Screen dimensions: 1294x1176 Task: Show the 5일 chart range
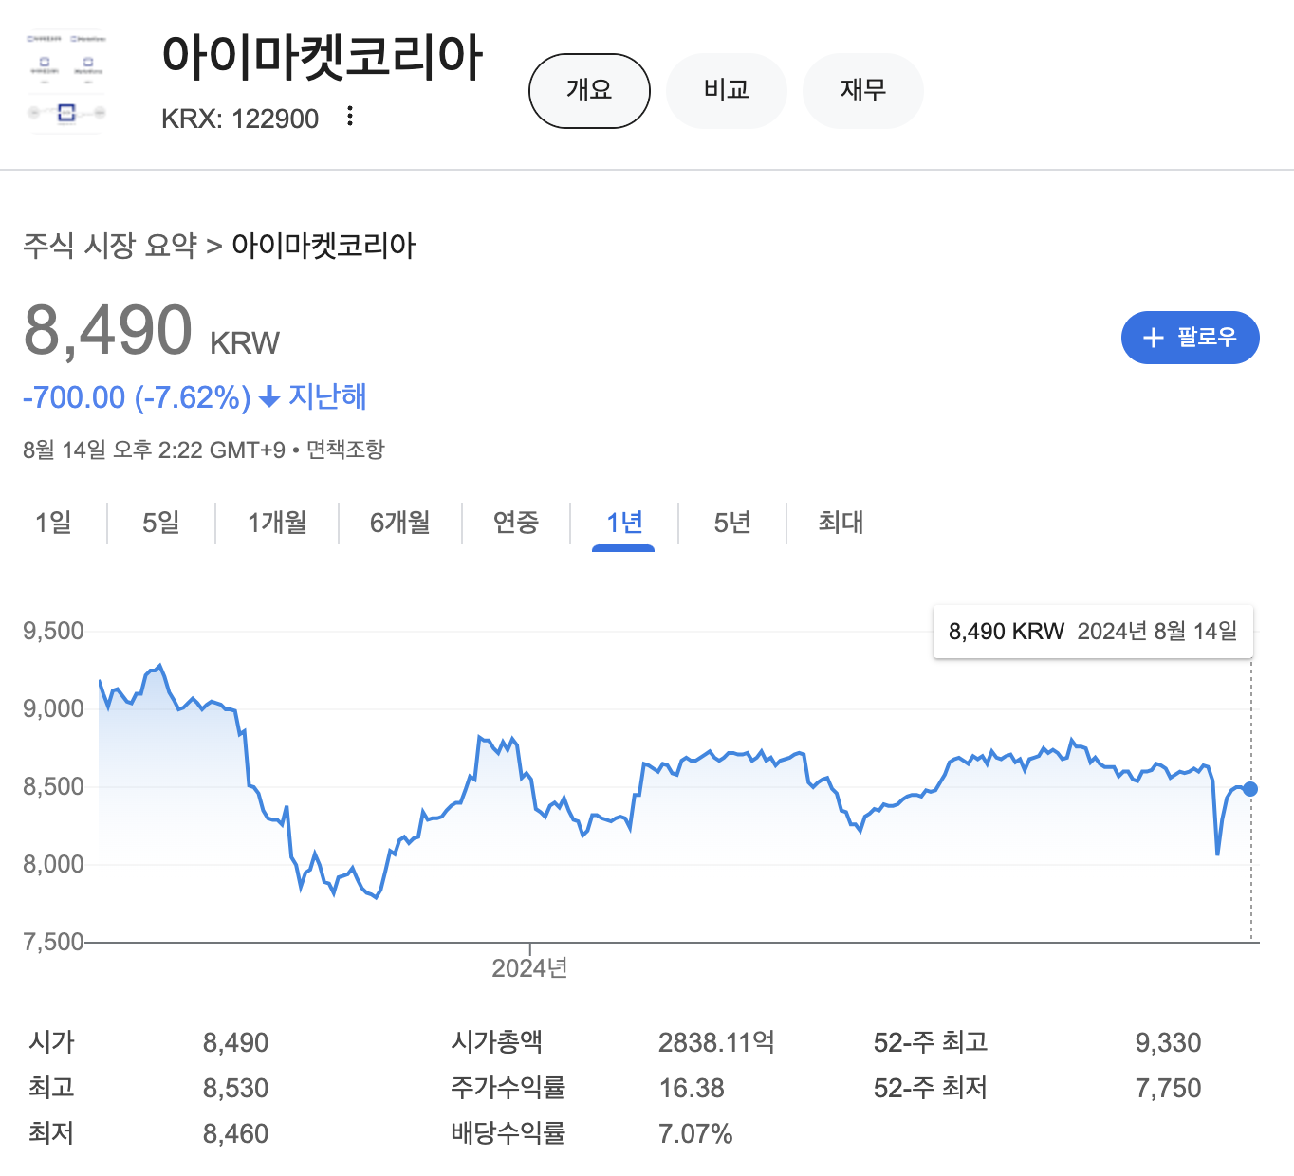(161, 523)
